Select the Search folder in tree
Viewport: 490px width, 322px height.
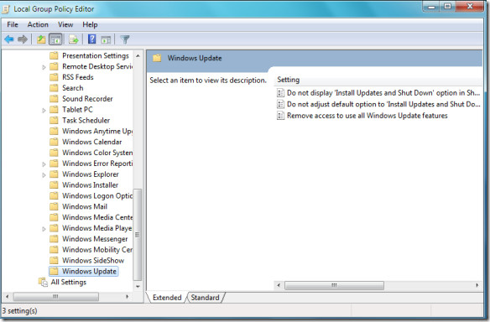point(72,88)
